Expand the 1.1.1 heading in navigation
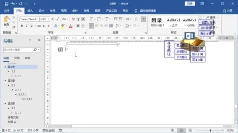Screen dimensions: 238x133 12,76
